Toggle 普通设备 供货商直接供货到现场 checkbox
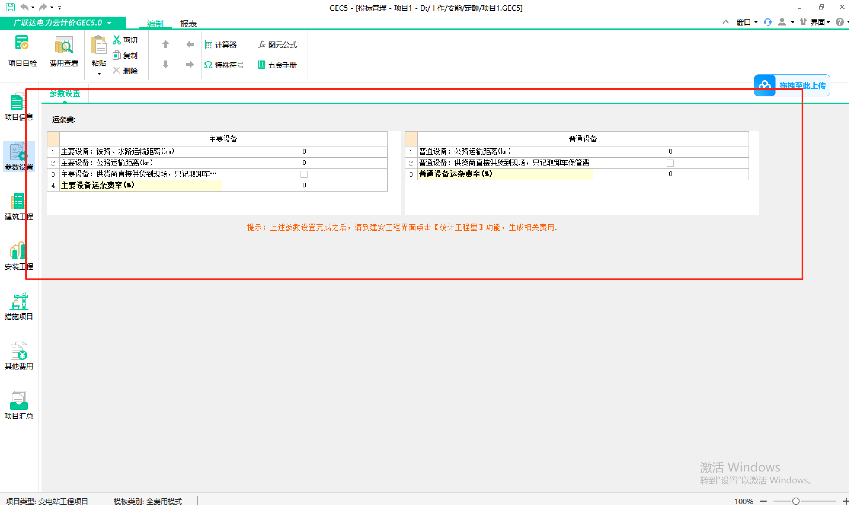 [670, 163]
